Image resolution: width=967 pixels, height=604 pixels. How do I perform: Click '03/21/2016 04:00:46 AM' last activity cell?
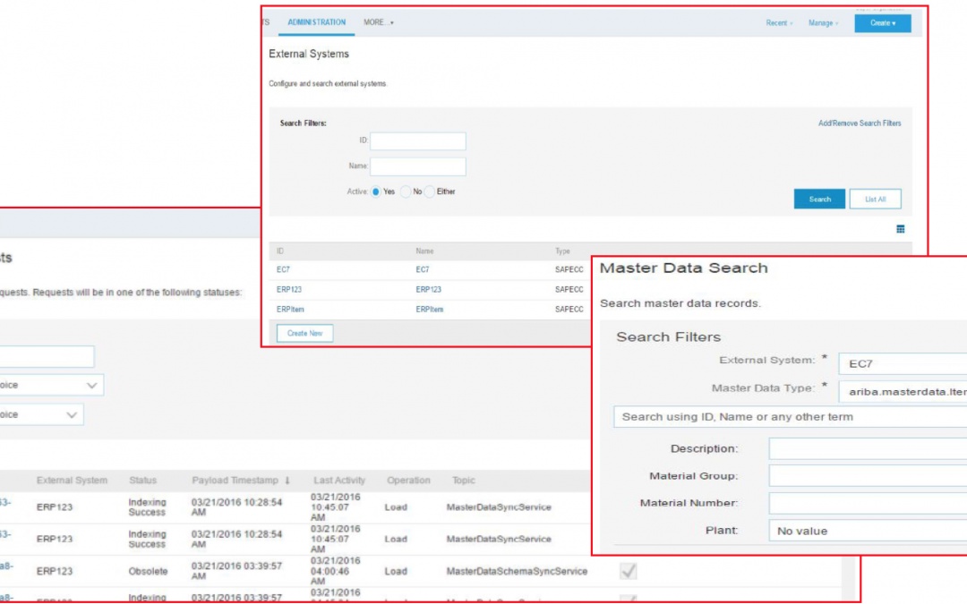pos(336,571)
